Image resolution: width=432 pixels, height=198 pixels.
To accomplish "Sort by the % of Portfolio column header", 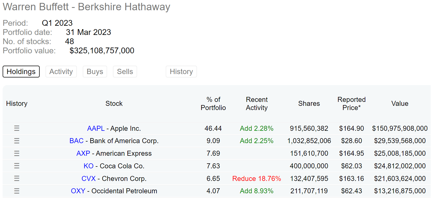I will click(x=213, y=103).
